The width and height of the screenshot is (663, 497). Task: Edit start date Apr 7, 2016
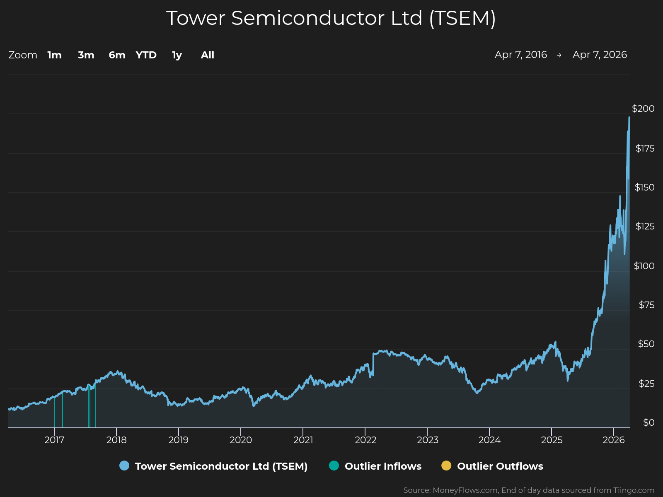[x=521, y=55]
